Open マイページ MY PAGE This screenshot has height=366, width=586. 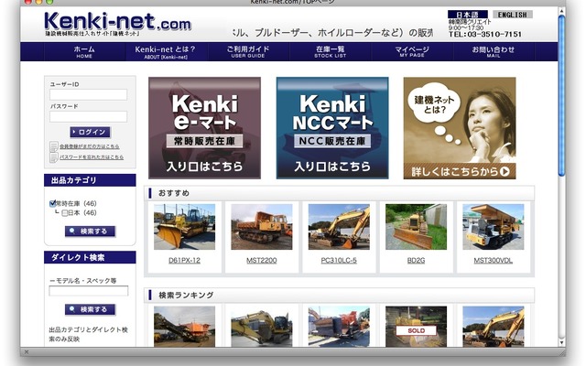(412, 51)
